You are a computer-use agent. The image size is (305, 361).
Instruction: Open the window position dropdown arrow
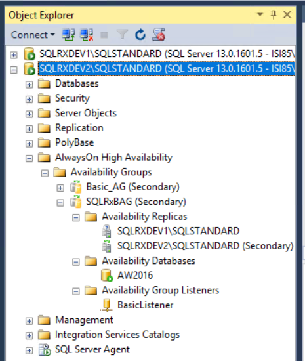(x=260, y=14)
